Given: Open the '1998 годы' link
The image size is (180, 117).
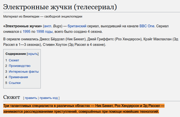Looking at the screenshot, I should [44, 32].
